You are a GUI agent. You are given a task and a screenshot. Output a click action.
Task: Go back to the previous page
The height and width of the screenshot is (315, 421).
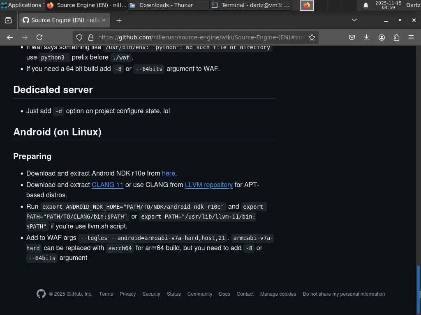(x=10, y=37)
